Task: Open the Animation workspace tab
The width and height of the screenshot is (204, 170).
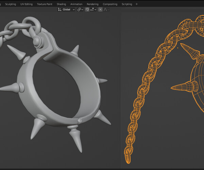Action: tap(76, 4)
